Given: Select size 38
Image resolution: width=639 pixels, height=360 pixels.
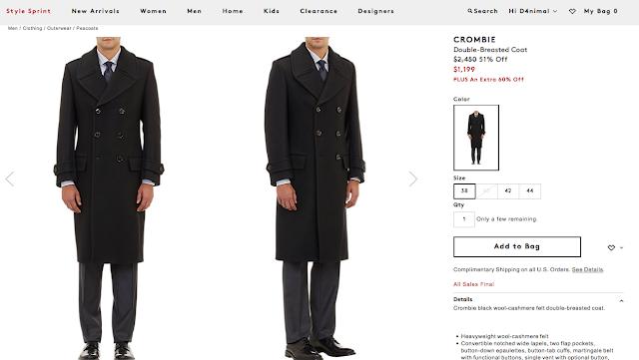Looking at the screenshot, I should tap(464, 191).
